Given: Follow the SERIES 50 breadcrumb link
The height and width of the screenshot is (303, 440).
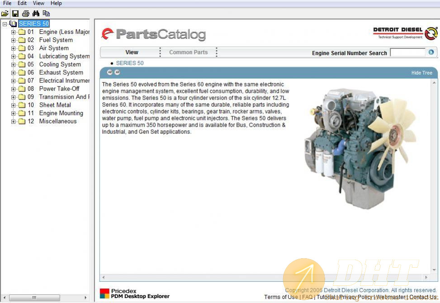Looking at the screenshot, I should coord(130,63).
